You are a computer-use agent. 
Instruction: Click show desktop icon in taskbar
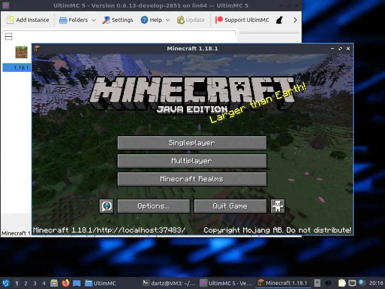pos(77,283)
